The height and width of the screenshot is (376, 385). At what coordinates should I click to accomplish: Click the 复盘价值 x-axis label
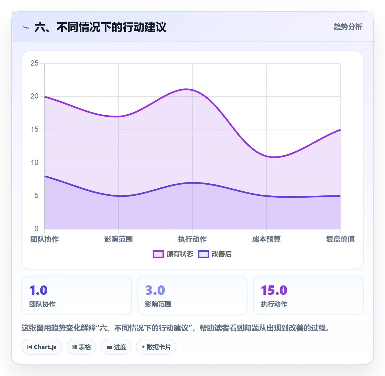(x=340, y=239)
